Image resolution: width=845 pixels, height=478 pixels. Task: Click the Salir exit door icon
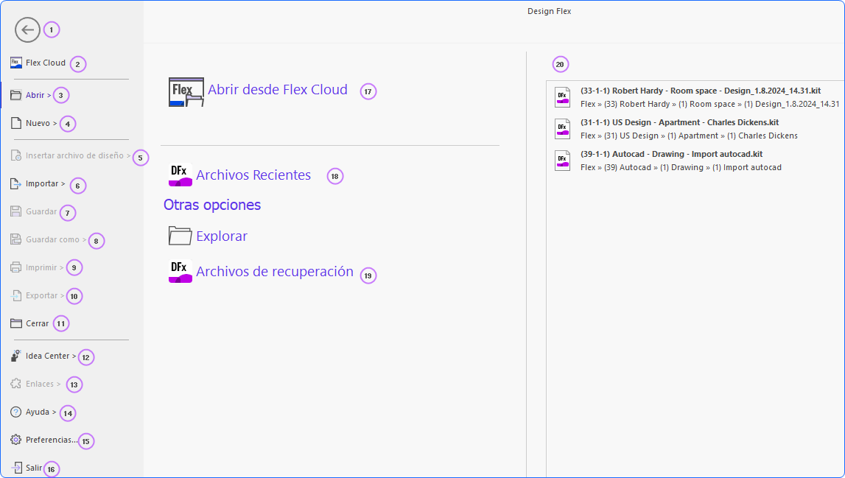16,468
